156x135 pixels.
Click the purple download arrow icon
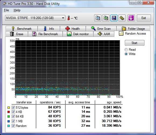pyautogui.click(x=131, y=18)
